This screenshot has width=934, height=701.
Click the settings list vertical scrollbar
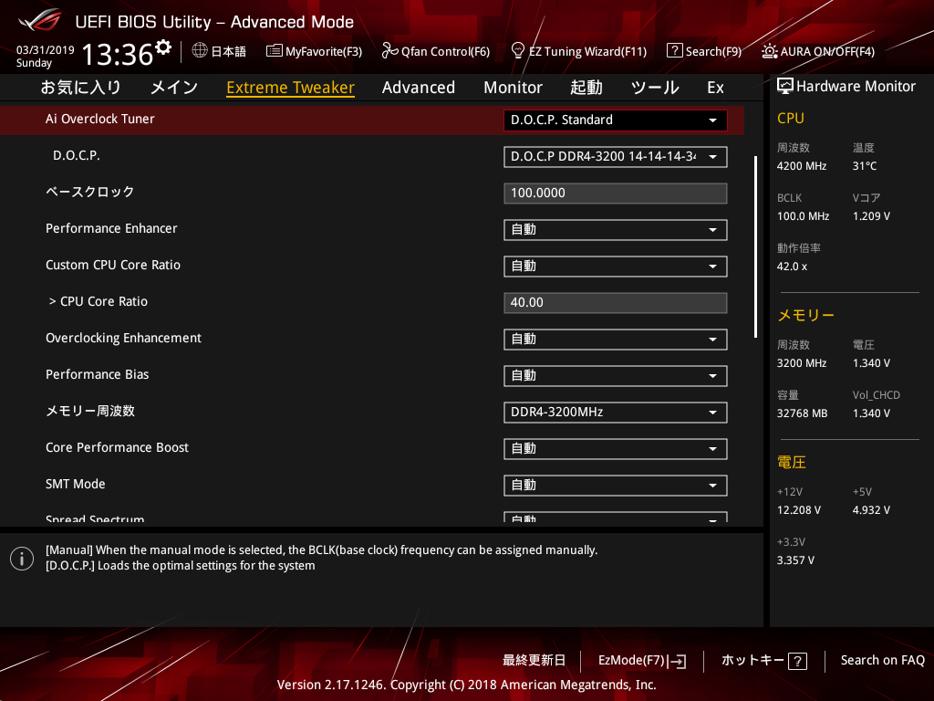click(x=755, y=247)
